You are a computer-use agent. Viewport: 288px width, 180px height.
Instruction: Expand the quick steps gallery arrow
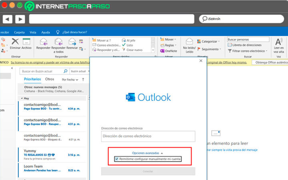click(x=153, y=50)
